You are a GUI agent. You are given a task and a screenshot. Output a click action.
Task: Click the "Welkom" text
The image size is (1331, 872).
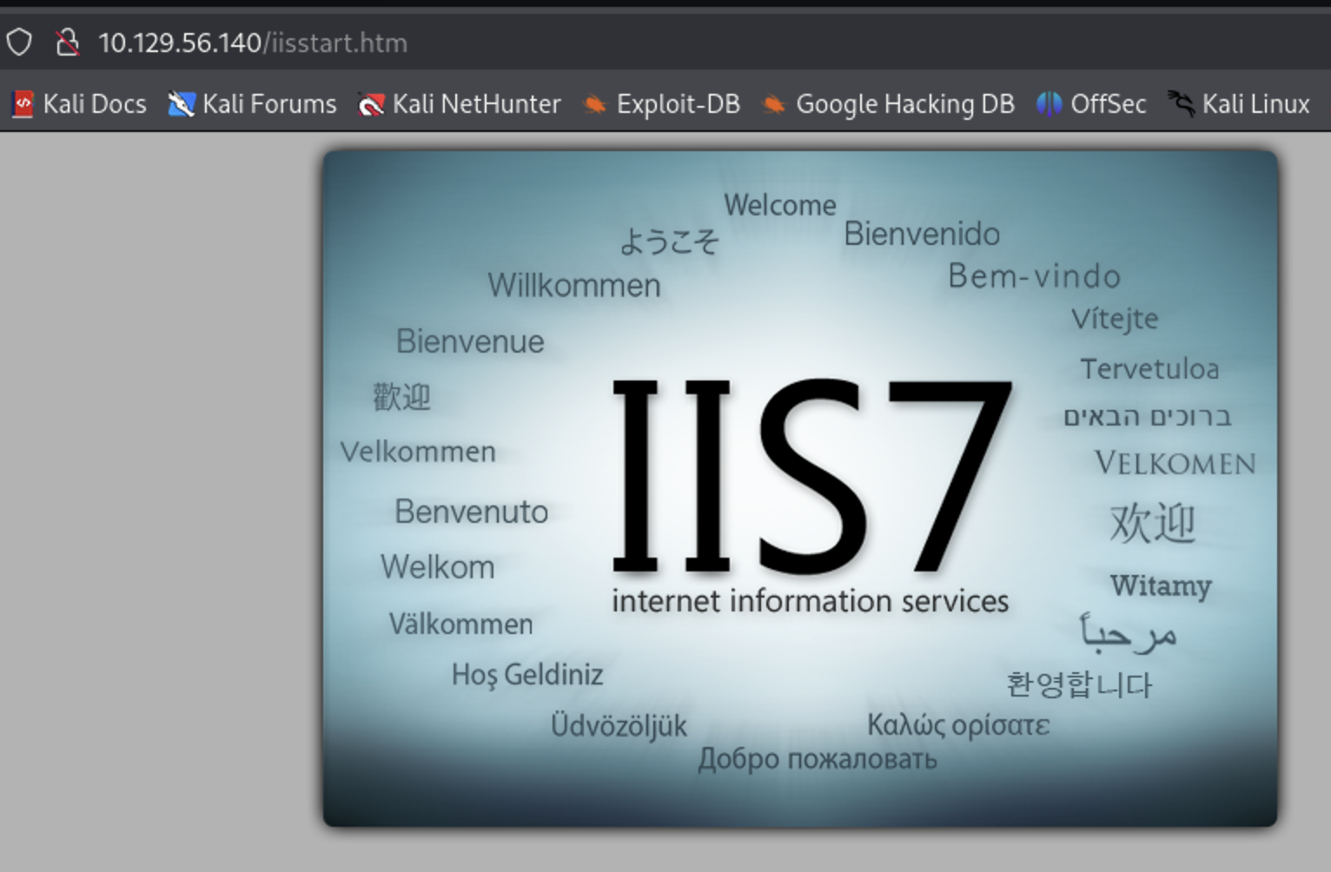click(x=437, y=567)
